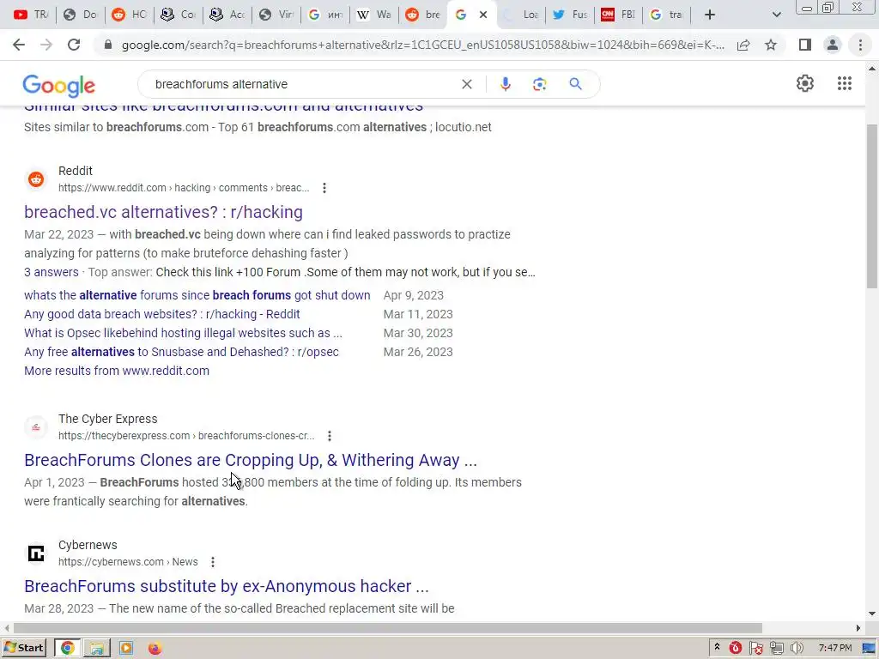Viewport: 879px width, 659px height.
Task: Open a new browser tab
Action: coord(710,15)
